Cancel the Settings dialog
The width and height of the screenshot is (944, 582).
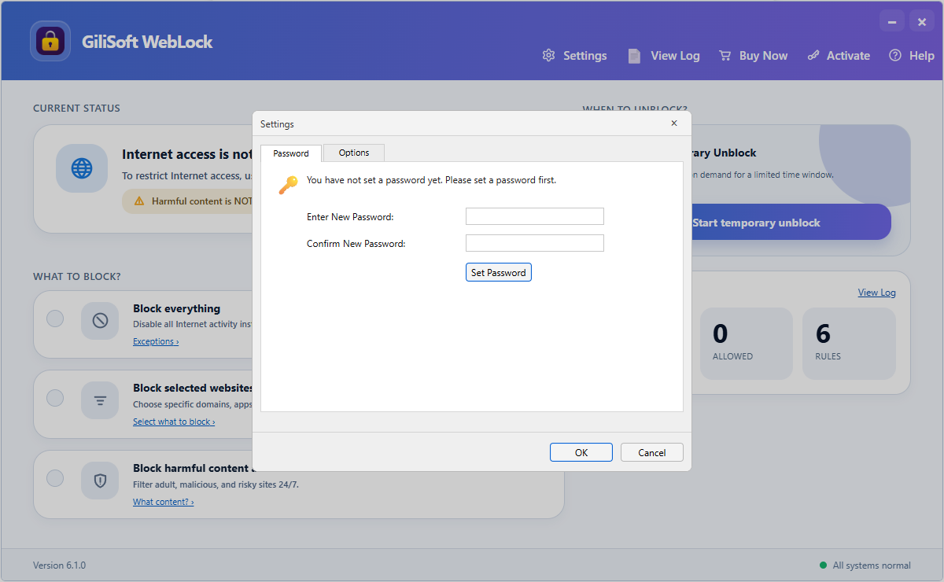pyautogui.click(x=652, y=452)
